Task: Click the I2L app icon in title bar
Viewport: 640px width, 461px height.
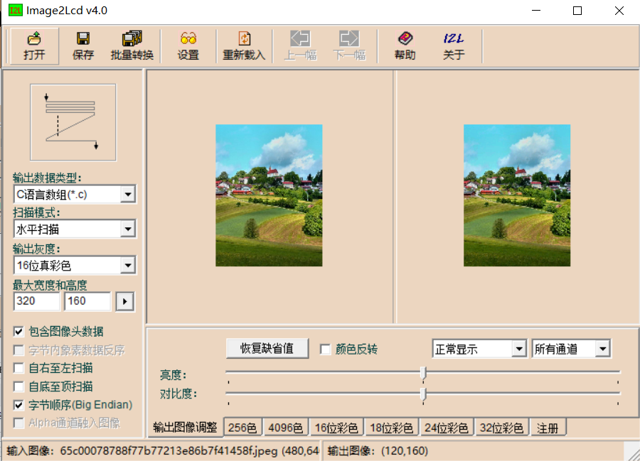Action: click(x=15, y=10)
